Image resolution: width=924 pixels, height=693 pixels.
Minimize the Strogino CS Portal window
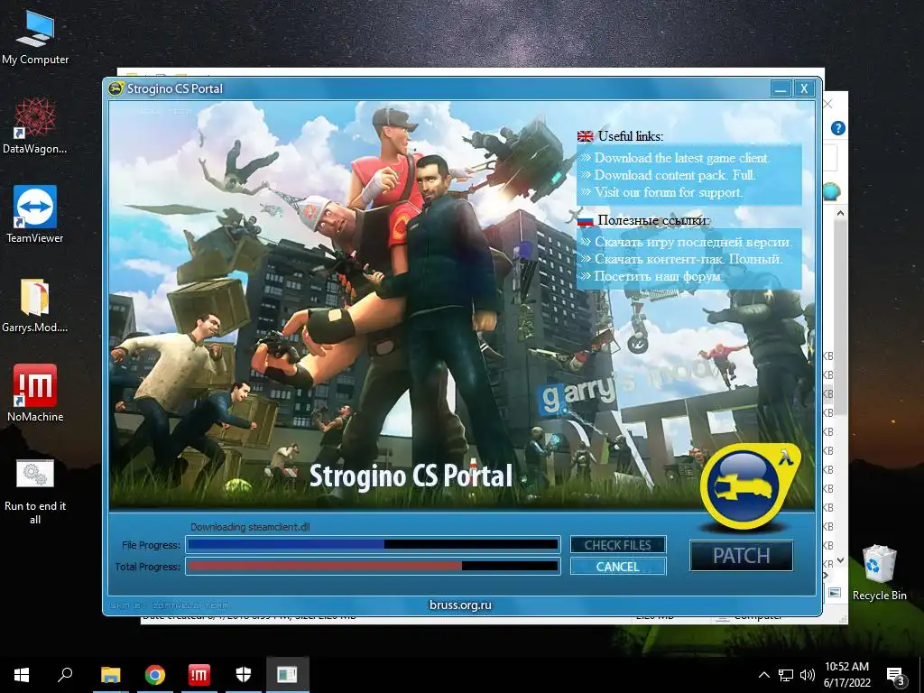tap(781, 89)
